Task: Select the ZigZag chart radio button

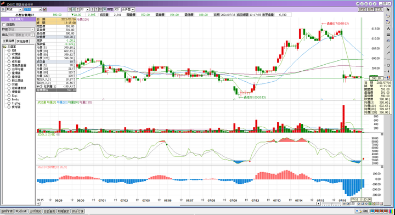Action: point(9,103)
